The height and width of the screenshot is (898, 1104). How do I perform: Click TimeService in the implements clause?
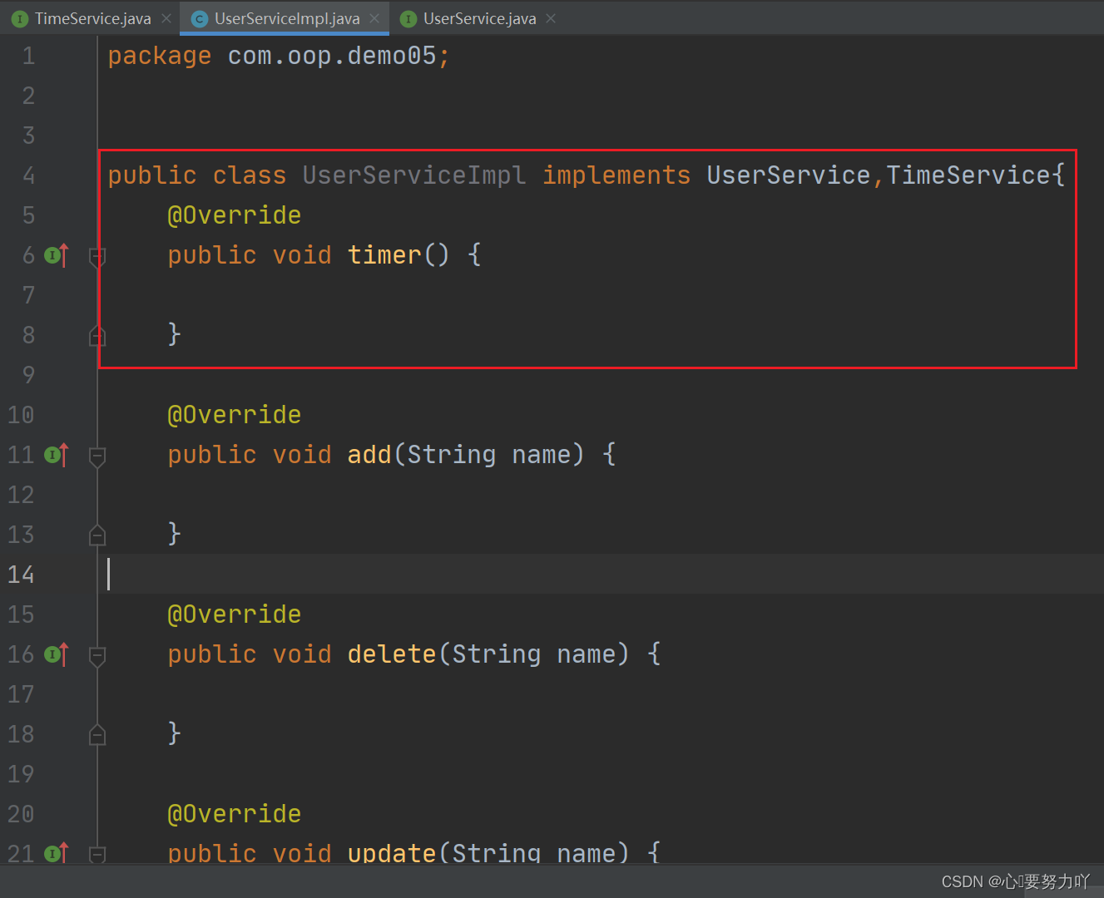tap(968, 175)
